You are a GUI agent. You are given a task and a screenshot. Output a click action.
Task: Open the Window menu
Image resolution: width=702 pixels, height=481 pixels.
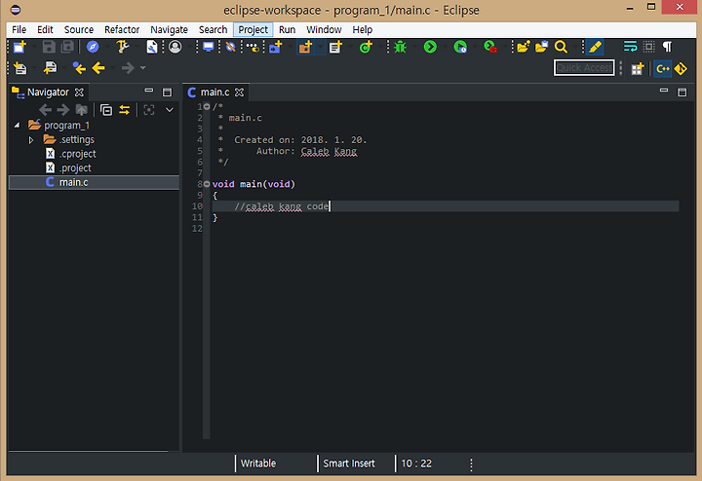pyautogui.click(x=324, y=29)
